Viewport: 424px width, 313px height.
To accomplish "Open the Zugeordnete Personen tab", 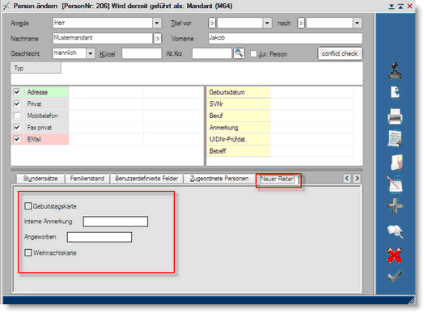I will [219, 179].
